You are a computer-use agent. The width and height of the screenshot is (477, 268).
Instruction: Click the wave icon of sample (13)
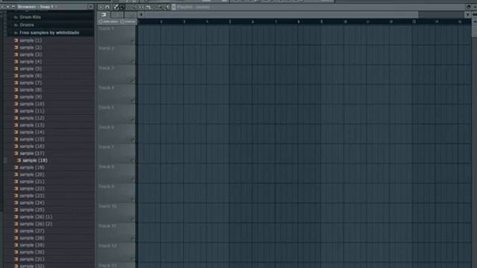click(x=16, y=125)
